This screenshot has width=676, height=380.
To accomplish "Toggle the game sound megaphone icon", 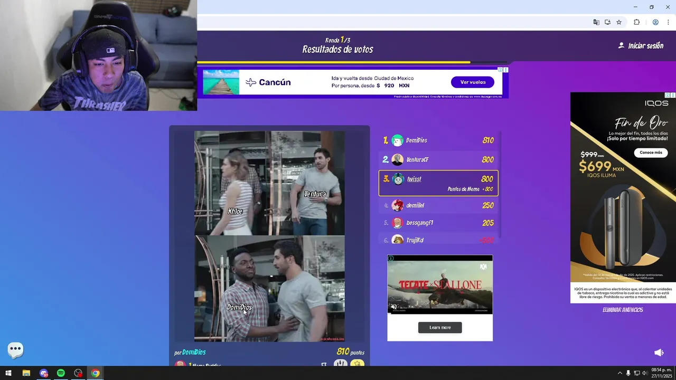I will click(659, 353).
